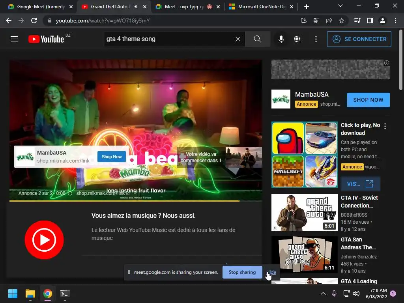Open the games ad thumbnail with Minecraft
The width and height of the screenshot is (404, 303).
tap(304, 155)
